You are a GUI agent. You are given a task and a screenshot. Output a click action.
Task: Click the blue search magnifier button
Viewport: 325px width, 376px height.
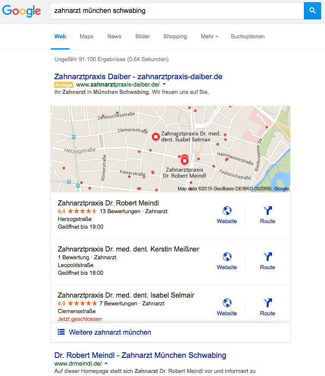pyautogui.click(x=312, y=11)
